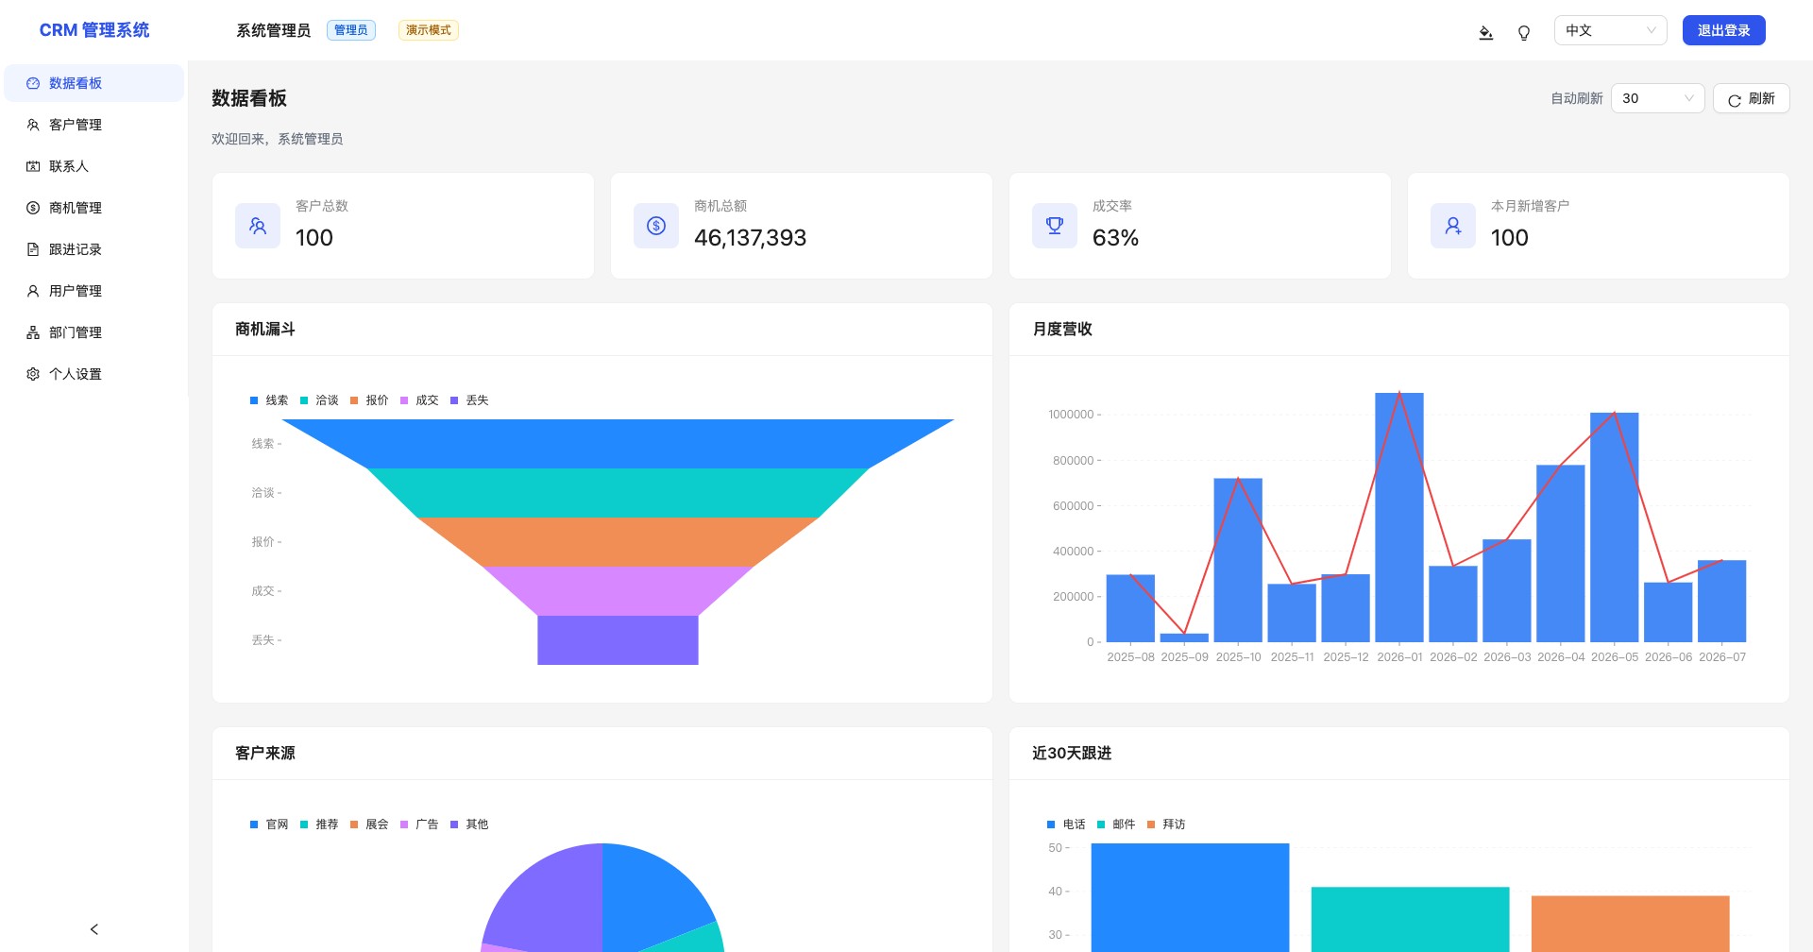Click the orange 报价 funnel segment
The width and height of the screenshot is (1813, 952).
pos(618,542)
